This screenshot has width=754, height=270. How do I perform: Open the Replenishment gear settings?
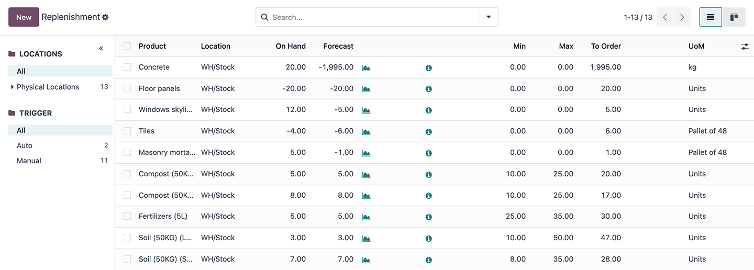point(105,17)
